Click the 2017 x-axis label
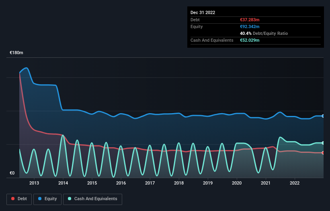This screenshot has height=211, width=330. click(150, 183)
